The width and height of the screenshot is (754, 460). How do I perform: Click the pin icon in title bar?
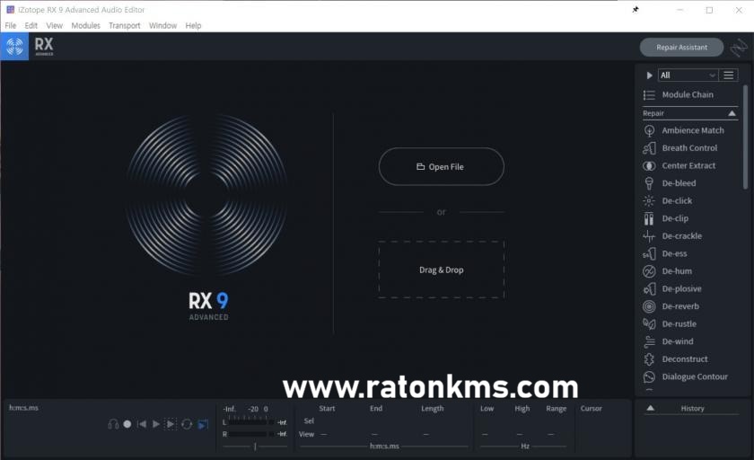click(636, 10)
